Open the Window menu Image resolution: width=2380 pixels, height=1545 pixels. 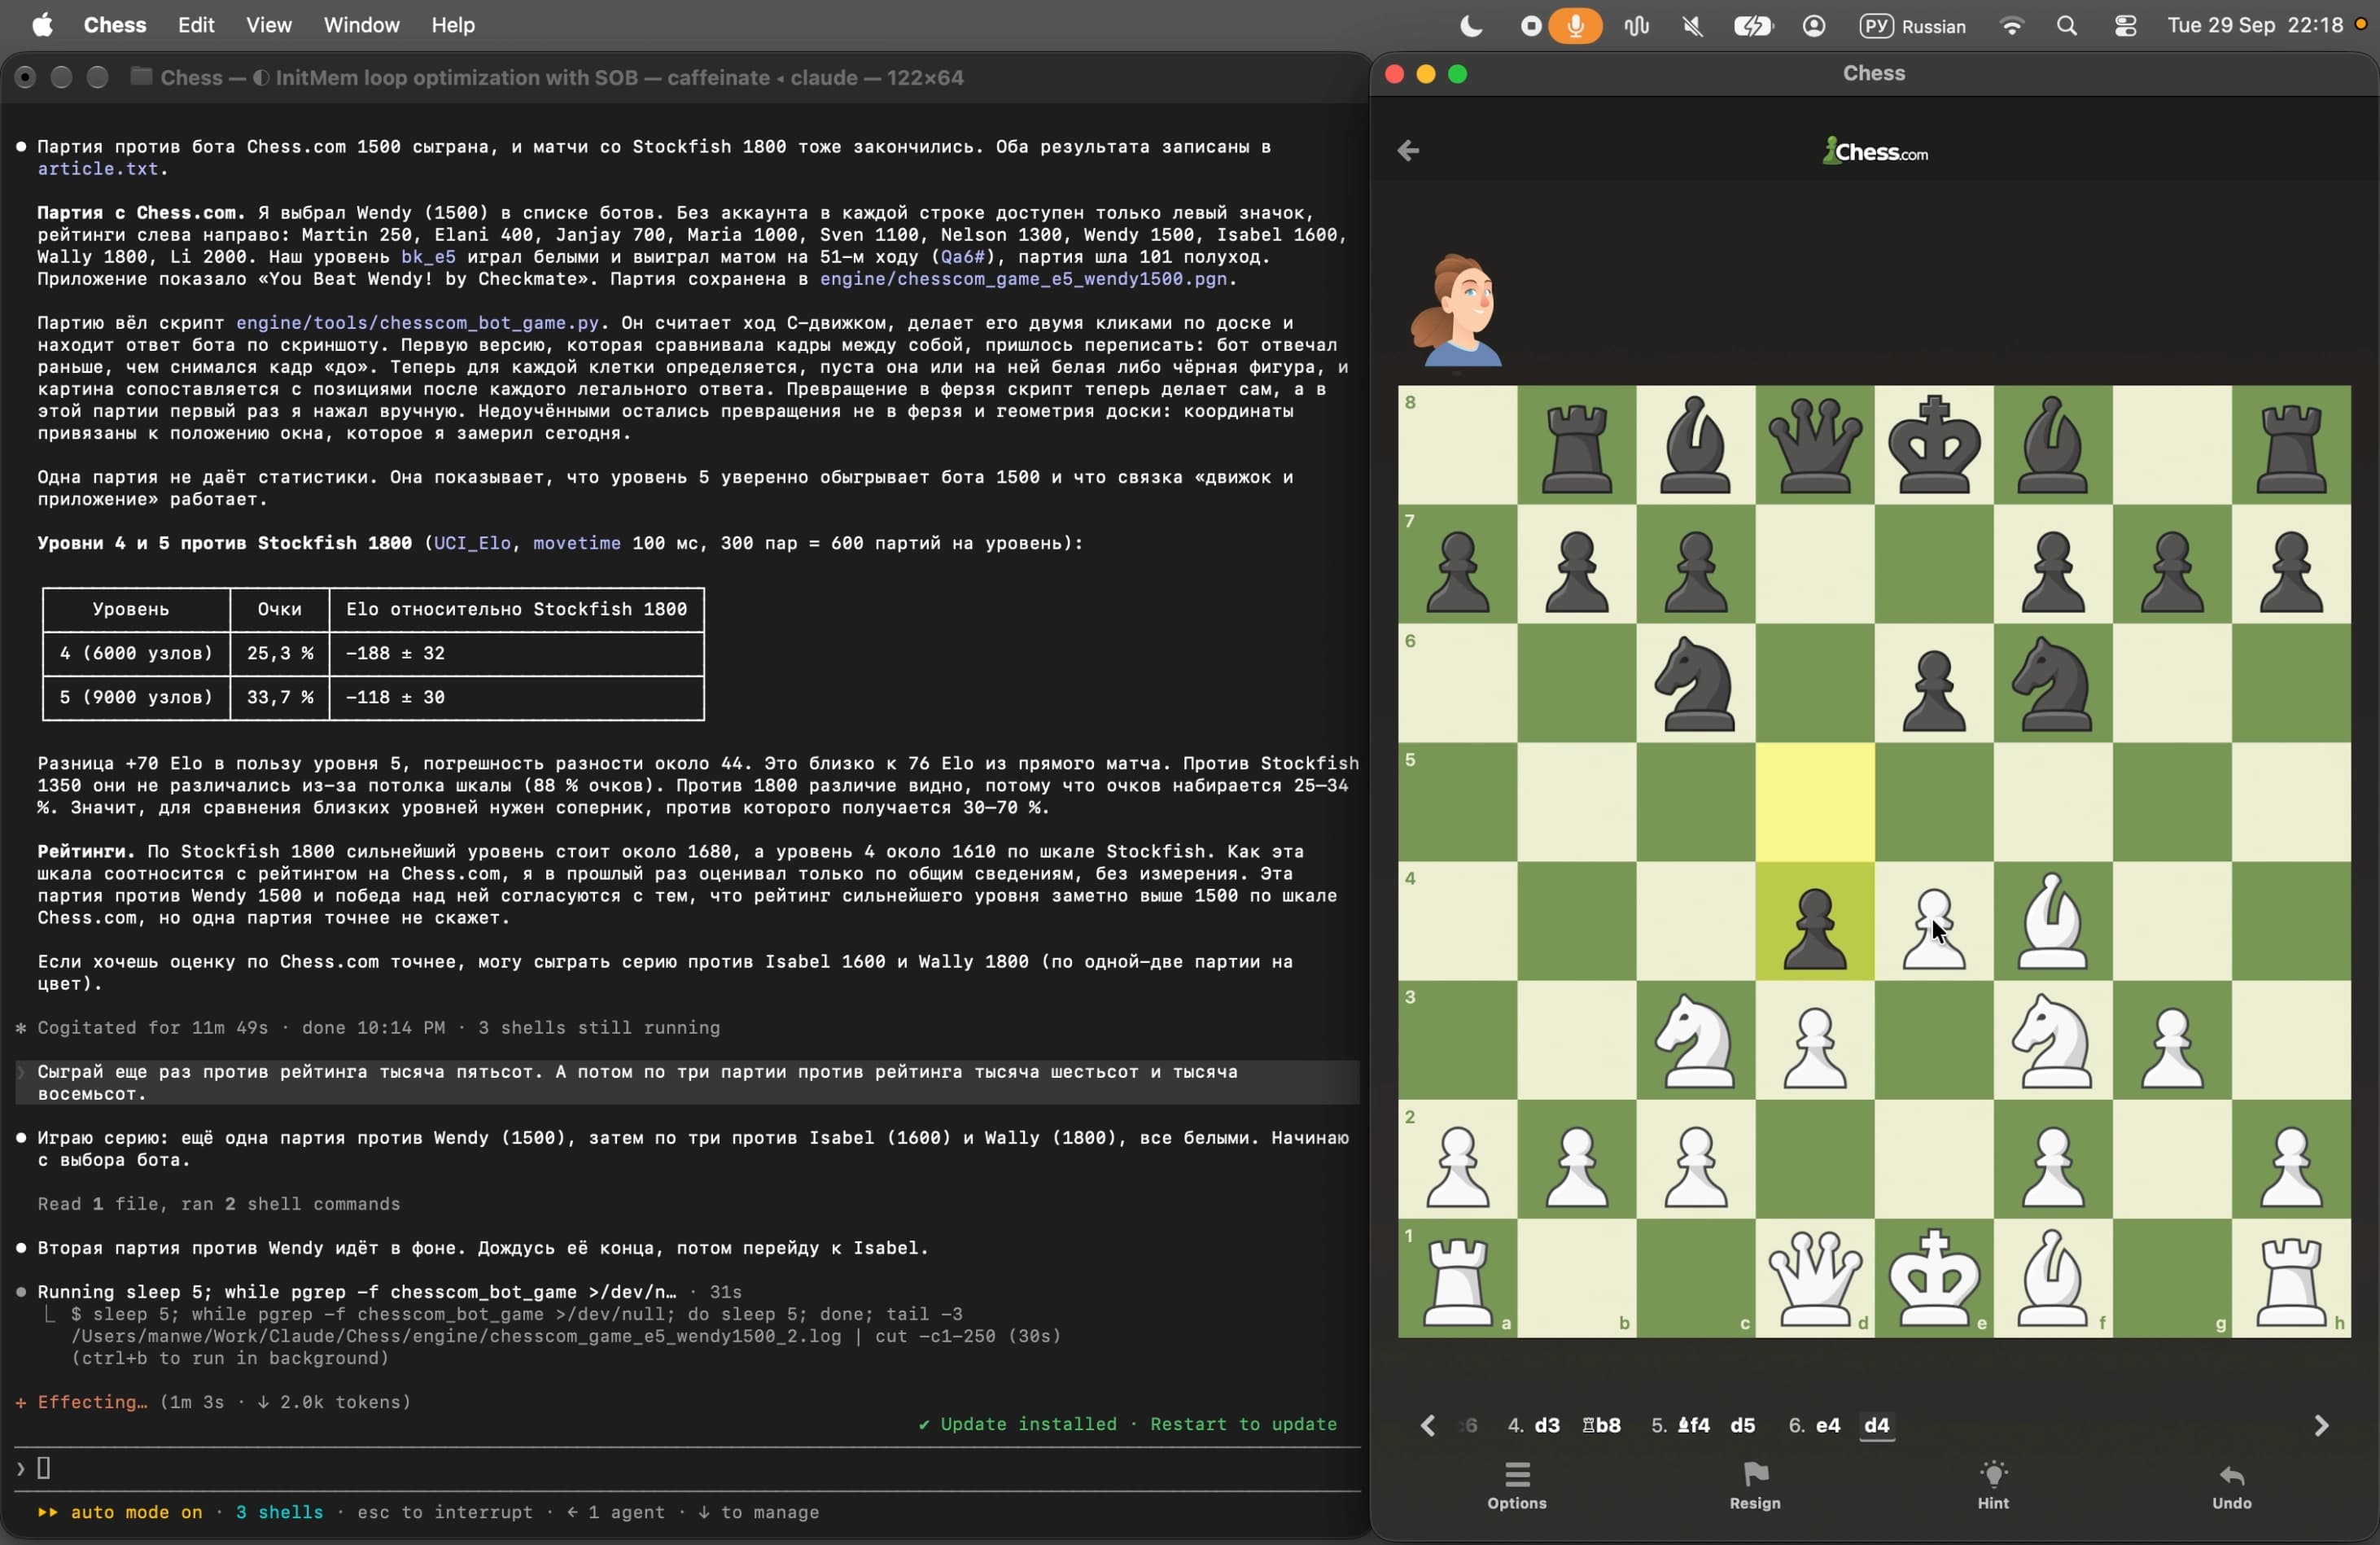point(361,25)
